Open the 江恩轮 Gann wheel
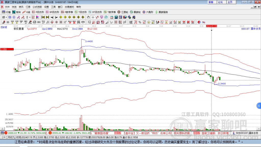The height and width of the screenshot is (147, 261). coord(123,12)
